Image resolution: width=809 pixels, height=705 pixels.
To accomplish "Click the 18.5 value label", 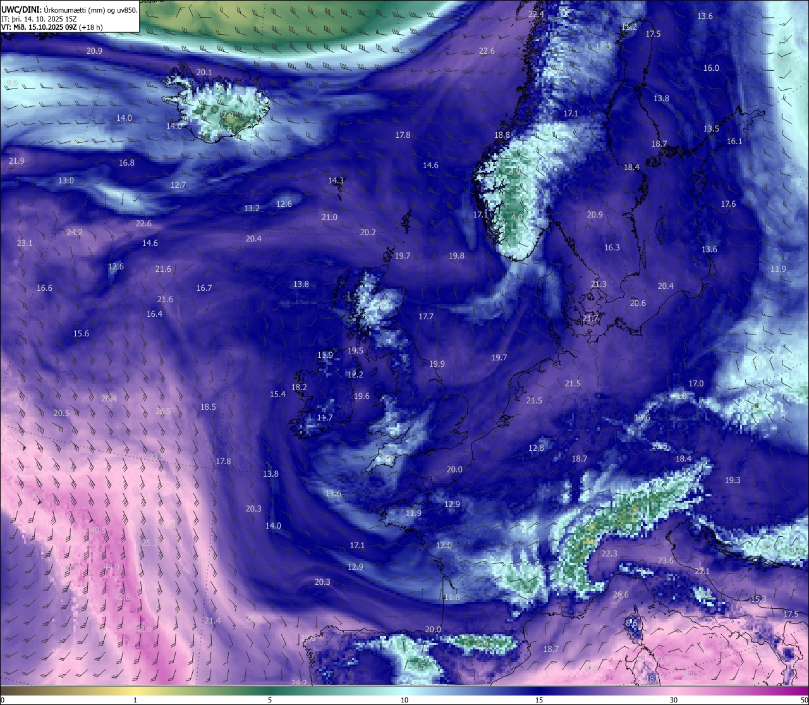I will pyautogui.click(x=208, y=407).
